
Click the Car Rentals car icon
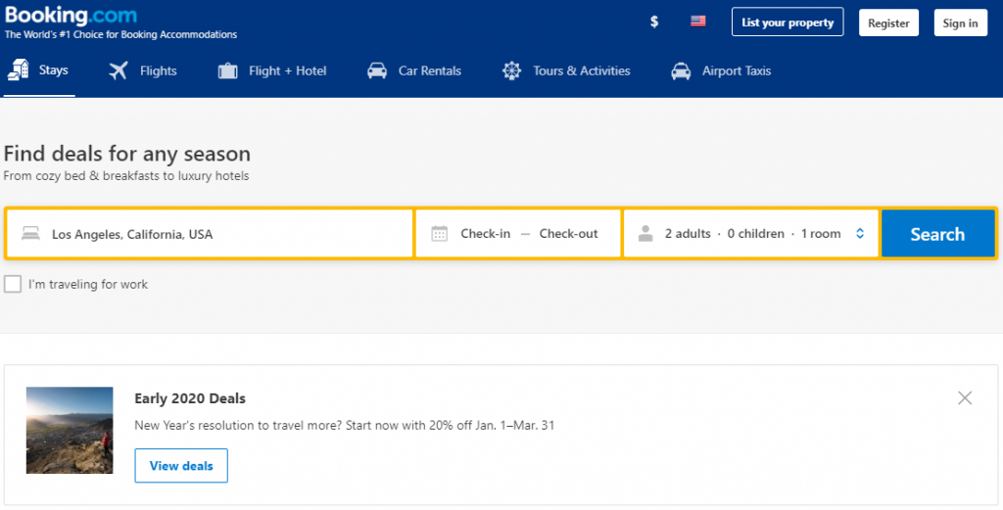point(377,70)
